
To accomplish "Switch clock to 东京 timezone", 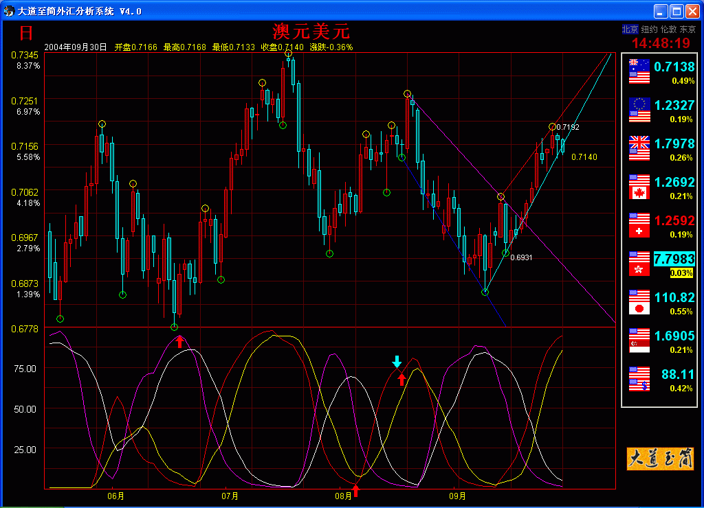I will [687, 30].
